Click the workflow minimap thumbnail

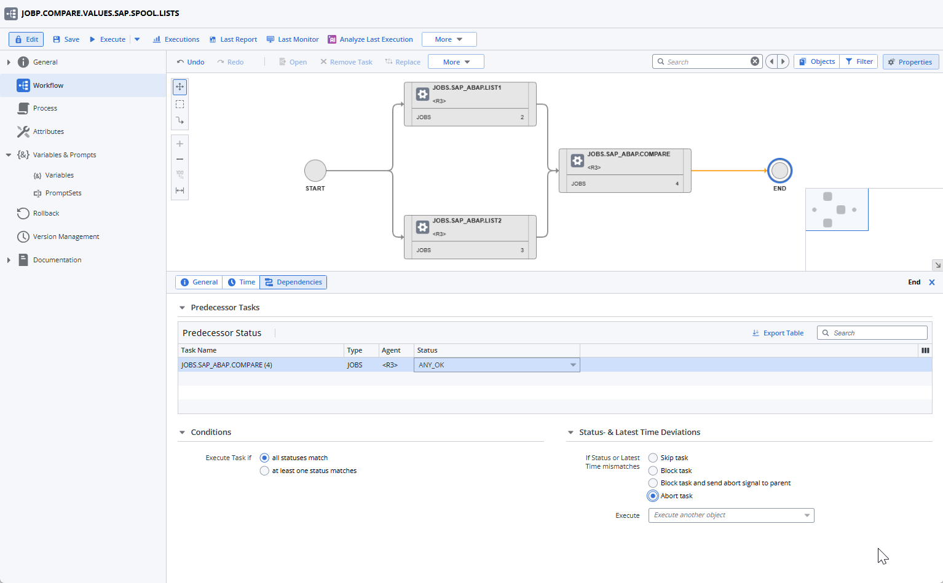pyautogui.click(x=837, y=209)
